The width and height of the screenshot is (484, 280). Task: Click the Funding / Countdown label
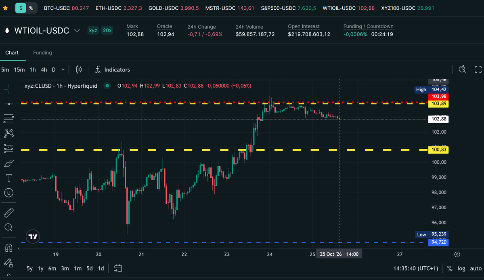click(368, 26)
